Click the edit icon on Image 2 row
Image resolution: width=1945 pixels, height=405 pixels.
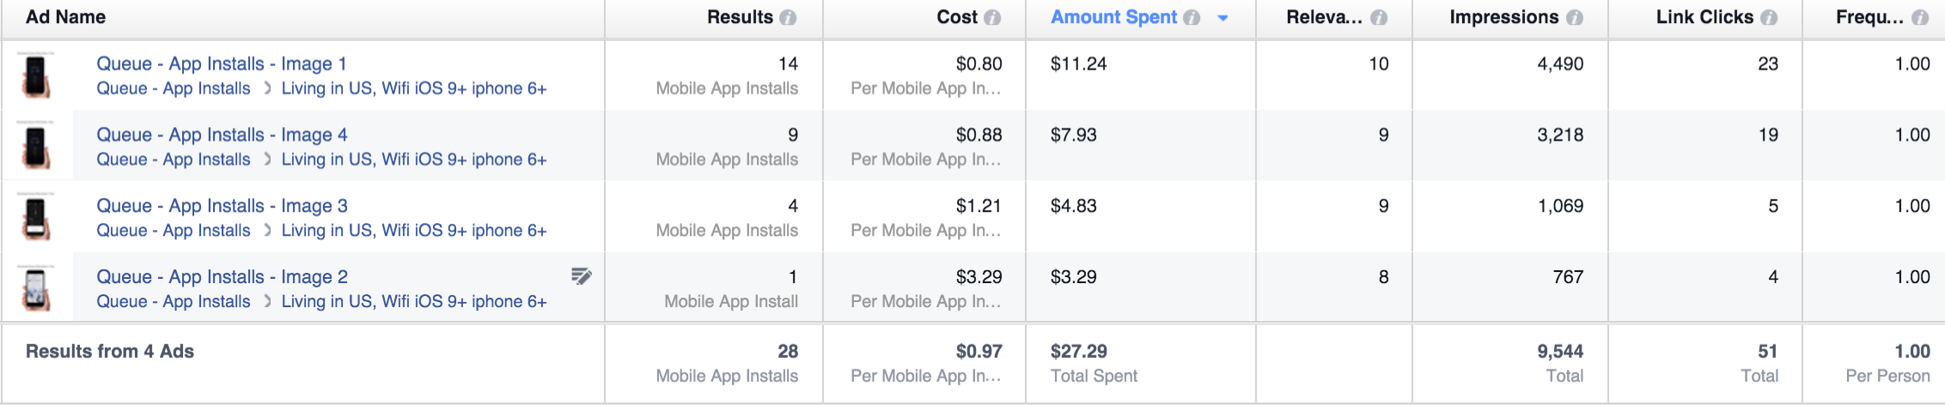582,276
